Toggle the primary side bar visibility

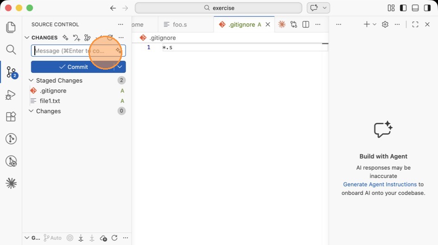[403, 8]
